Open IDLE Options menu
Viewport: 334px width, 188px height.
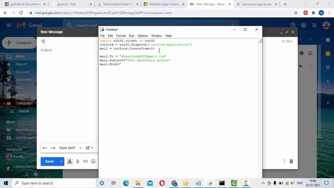click(x=142, y=36)
